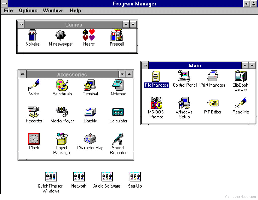Open the Program Manager control menu box
The height and width of the screenshot is (200, 258).
pyautogui.click(x=4, y=3)
